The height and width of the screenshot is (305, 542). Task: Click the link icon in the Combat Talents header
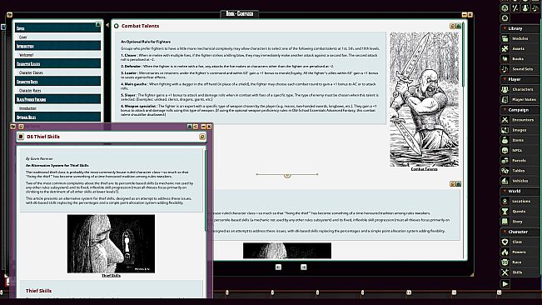pos(452,26)
